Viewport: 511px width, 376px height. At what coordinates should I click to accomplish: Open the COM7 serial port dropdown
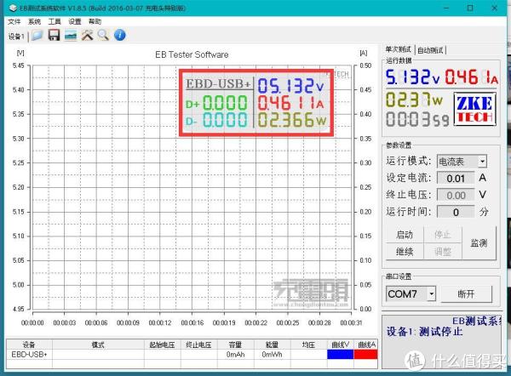click(x=411, y=294)
